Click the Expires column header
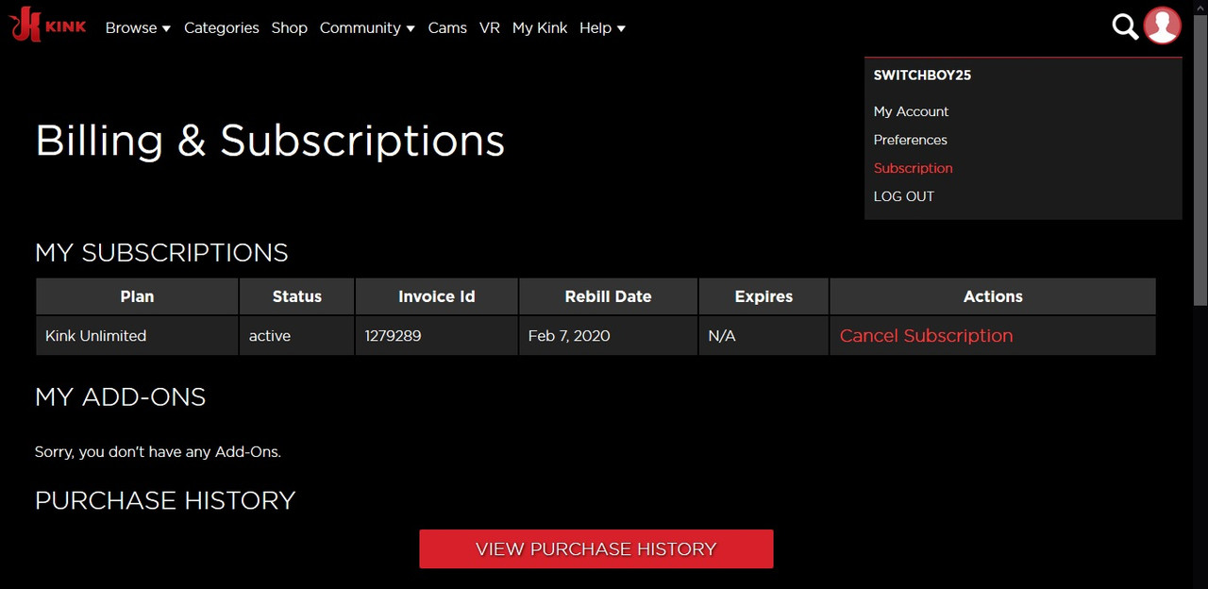 pyautogui.click(x=763, y=296)
